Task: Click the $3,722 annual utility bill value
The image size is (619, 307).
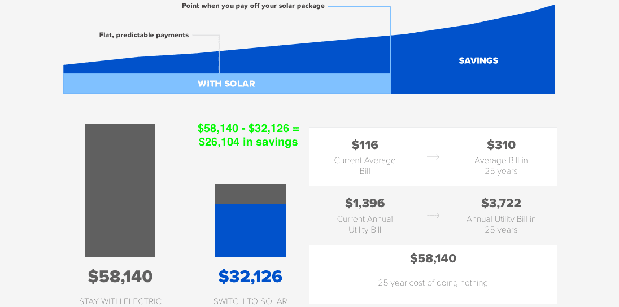Action: click(501, 203)
